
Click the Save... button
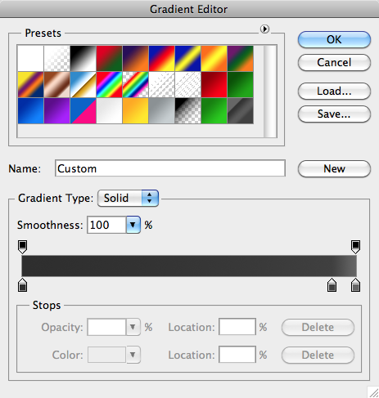pos(334,114)
